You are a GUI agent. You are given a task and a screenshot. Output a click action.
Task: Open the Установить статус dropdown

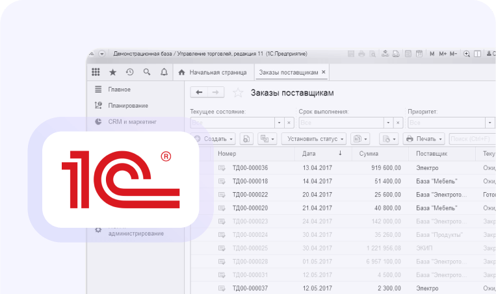pos(314,139)
